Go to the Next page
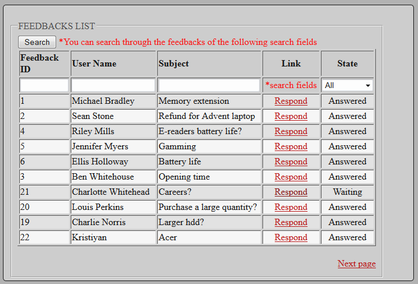The width and height of the screenshot is (418, 284). coord(356,264)
